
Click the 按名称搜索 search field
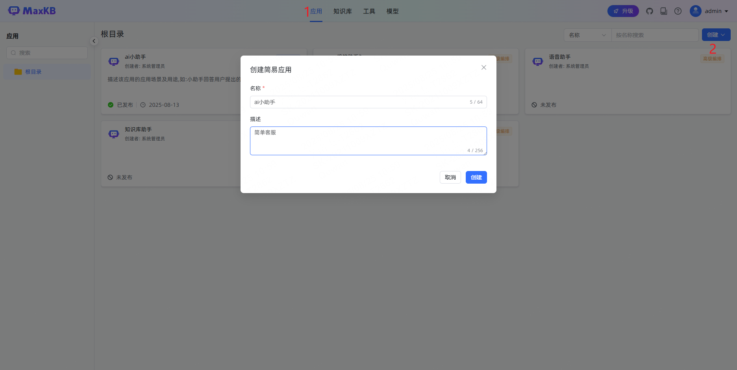pos(655,35)
